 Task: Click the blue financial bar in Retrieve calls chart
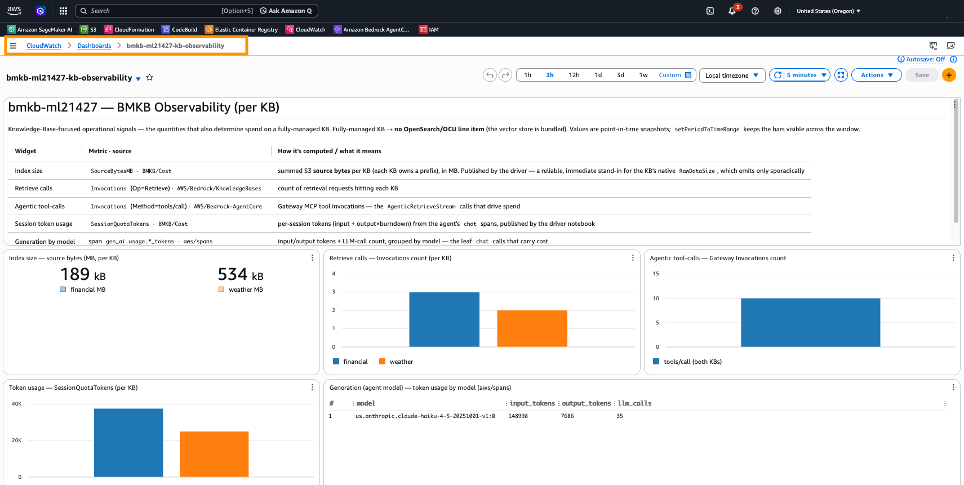coord(444,319)
